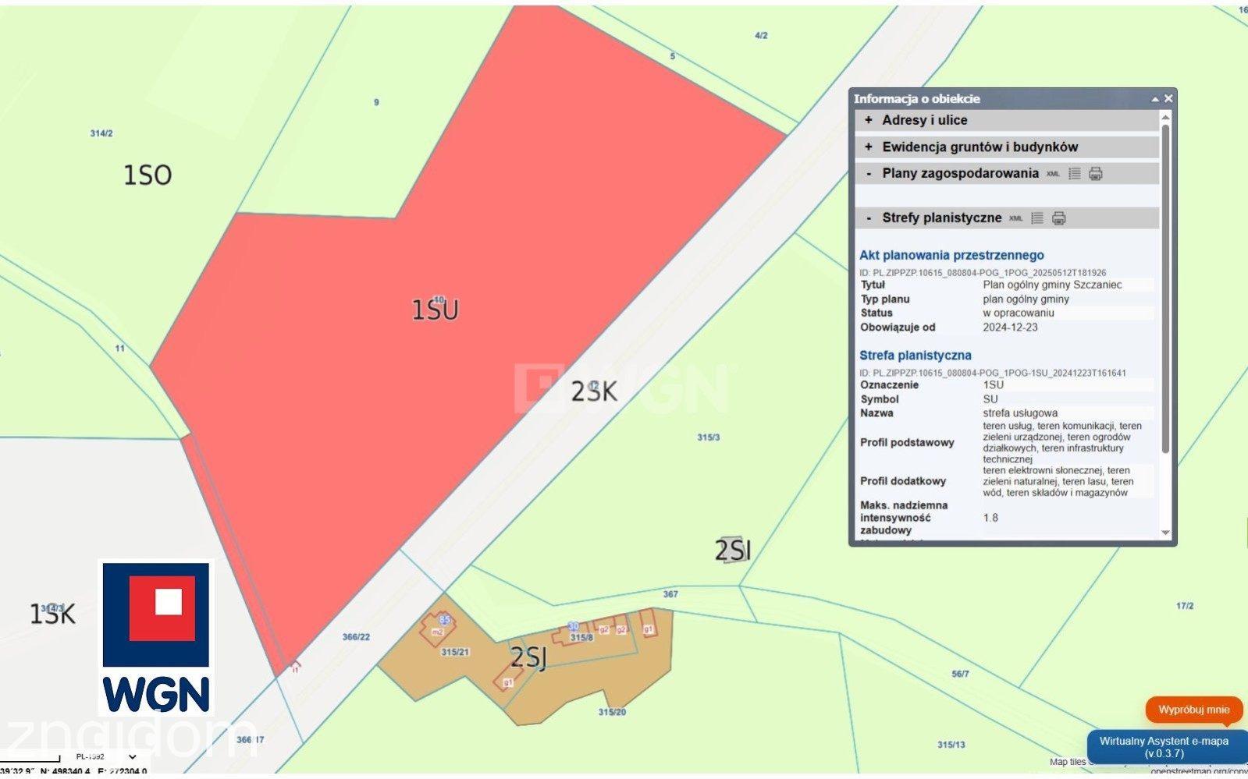Click the Plan ogólny gminy Szczaniec title value

pos(1052,285)
